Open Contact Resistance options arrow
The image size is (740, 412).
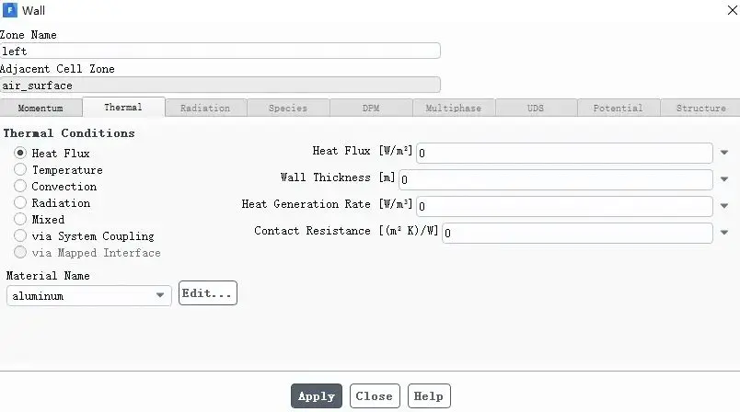pos(724,233)
